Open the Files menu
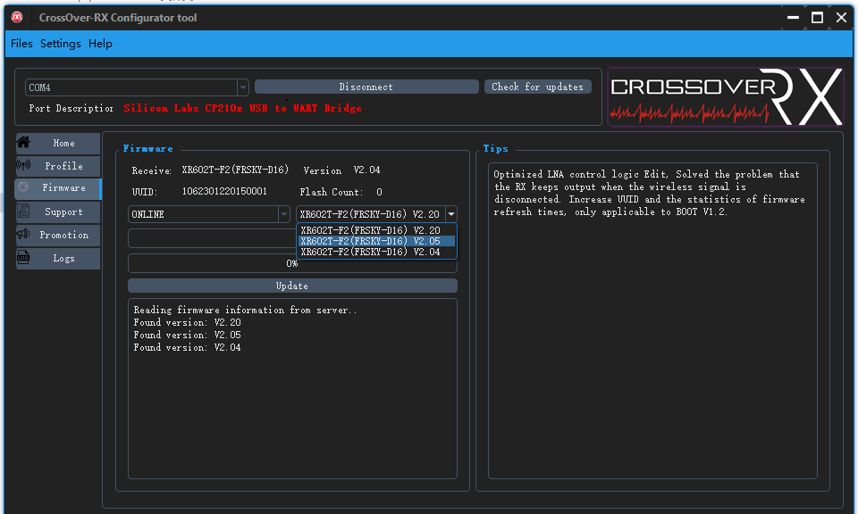Viewport: 858px width, 514px height. click(x=21, y=44)
